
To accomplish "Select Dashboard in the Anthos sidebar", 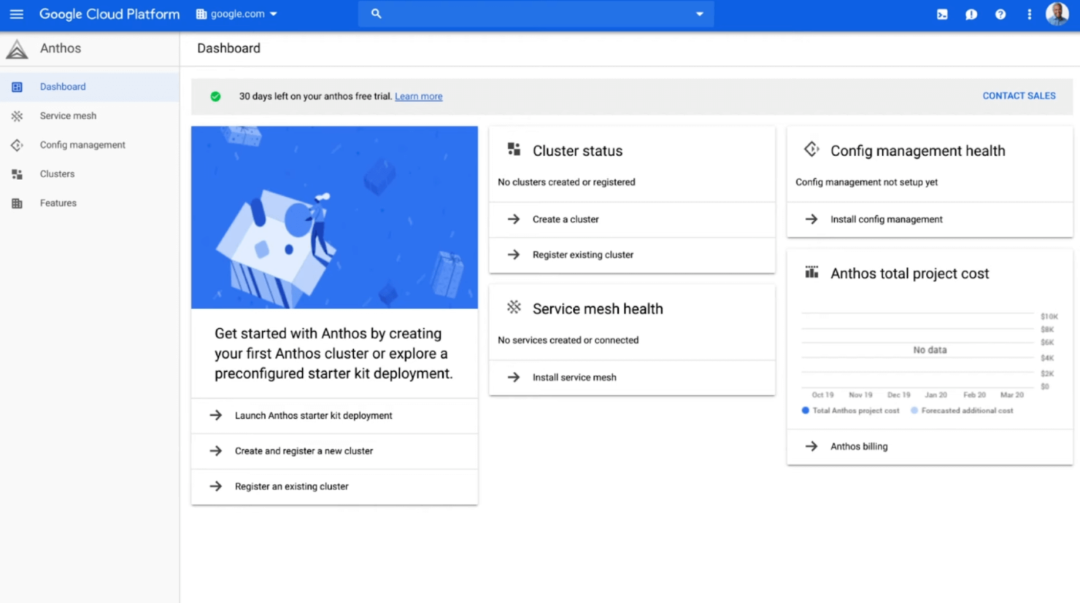I will coord(63,86).
